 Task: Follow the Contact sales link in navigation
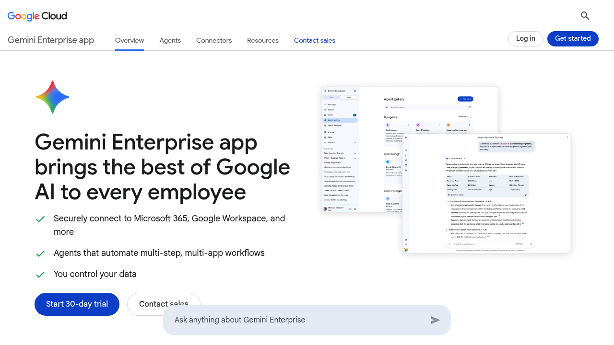click(x=315, y=41)
